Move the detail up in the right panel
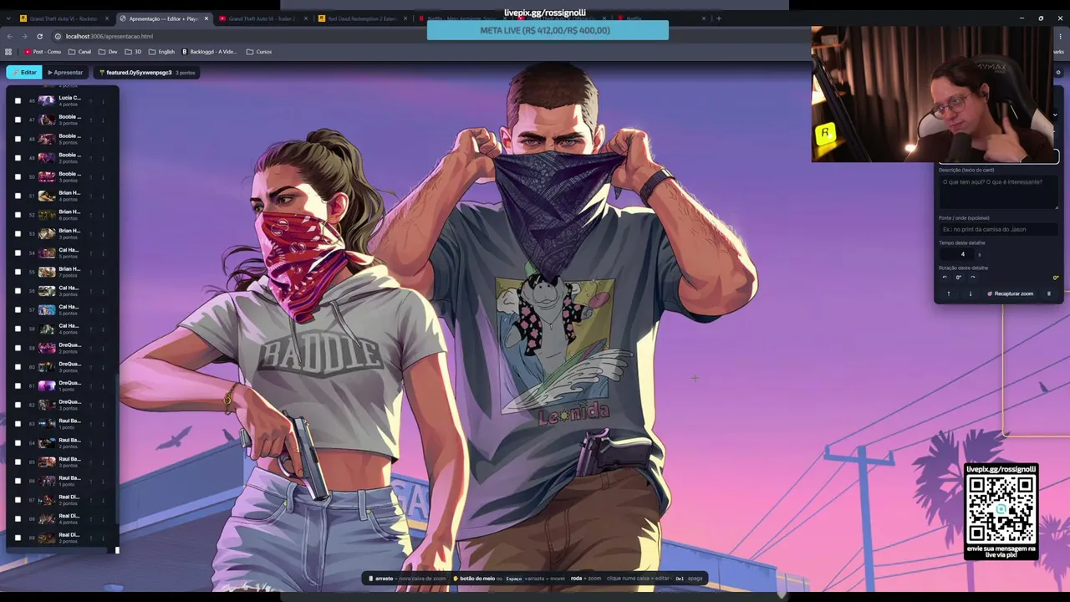The width and height of the screenshot is (1070, 602). 948,293
